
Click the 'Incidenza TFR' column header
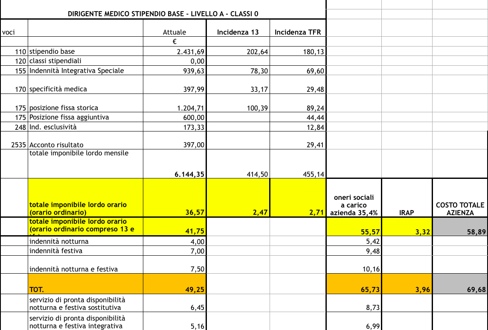click(297, 32)
